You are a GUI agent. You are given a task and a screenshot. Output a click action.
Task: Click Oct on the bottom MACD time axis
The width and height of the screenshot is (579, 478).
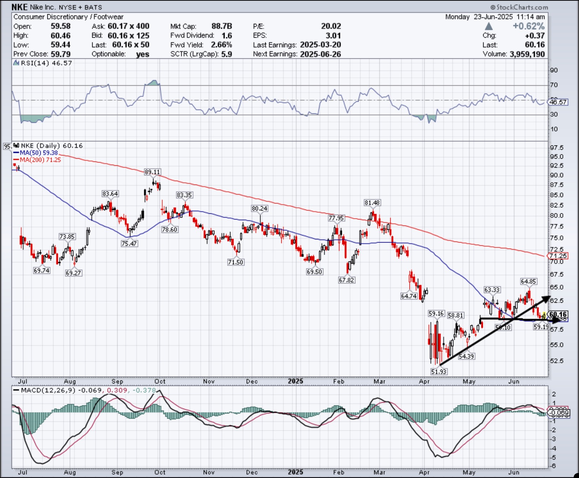pos(160,472)
